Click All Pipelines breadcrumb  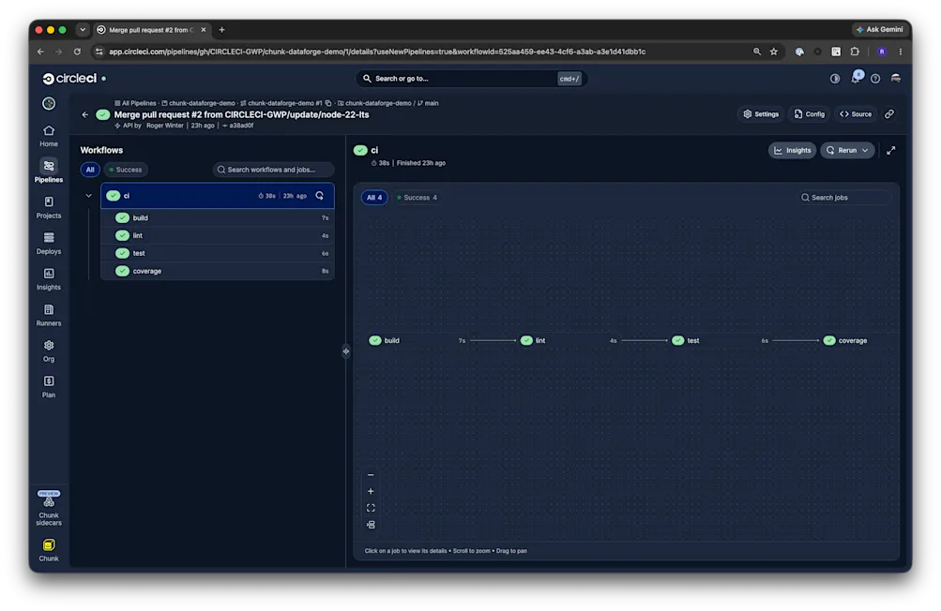[x=135, y=103]
